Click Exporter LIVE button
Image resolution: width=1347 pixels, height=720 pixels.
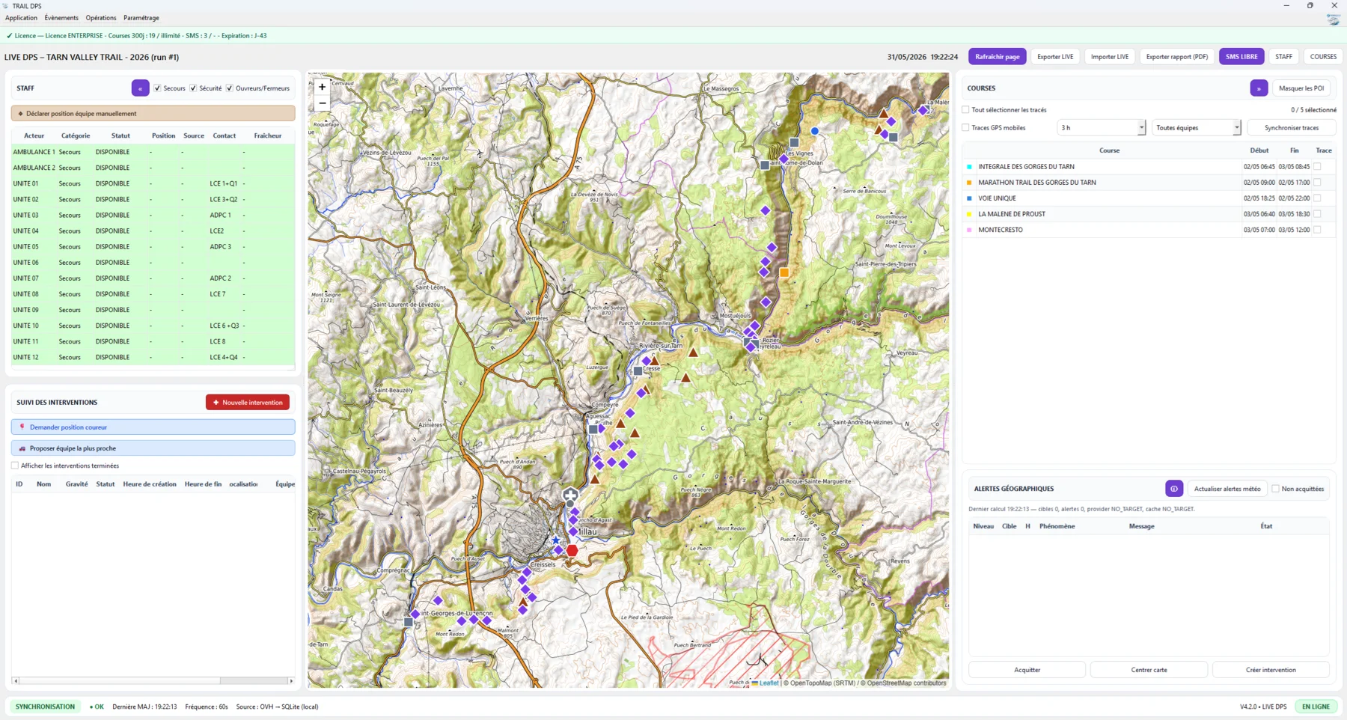point(1055,57)
